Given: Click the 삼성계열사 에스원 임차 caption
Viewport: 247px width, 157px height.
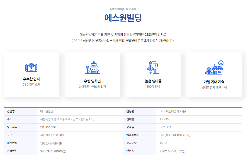Looking at the screenshot, I should click(92, 87).
